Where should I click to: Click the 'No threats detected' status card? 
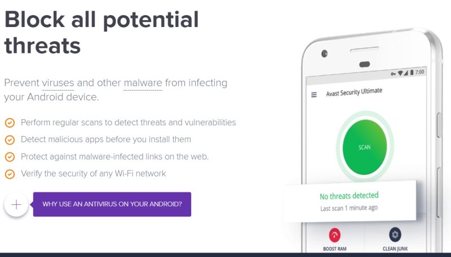point(350,201)
